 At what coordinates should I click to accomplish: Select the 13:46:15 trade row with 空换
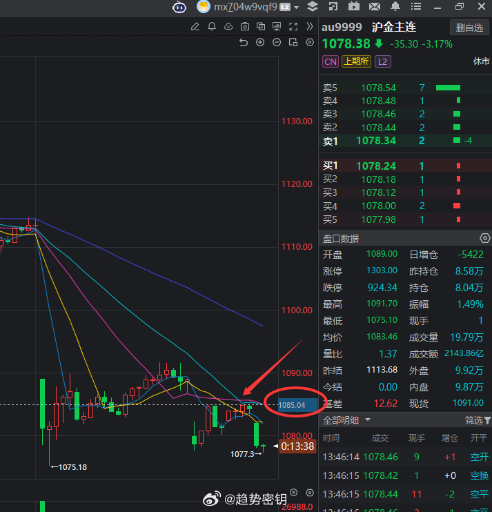pos(405,475)
